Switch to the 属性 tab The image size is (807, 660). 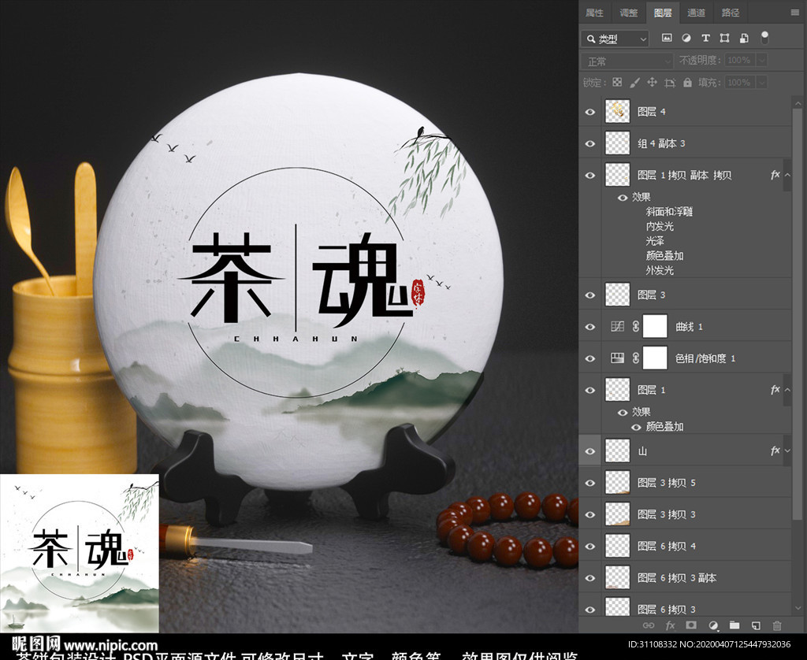[594, 13]
